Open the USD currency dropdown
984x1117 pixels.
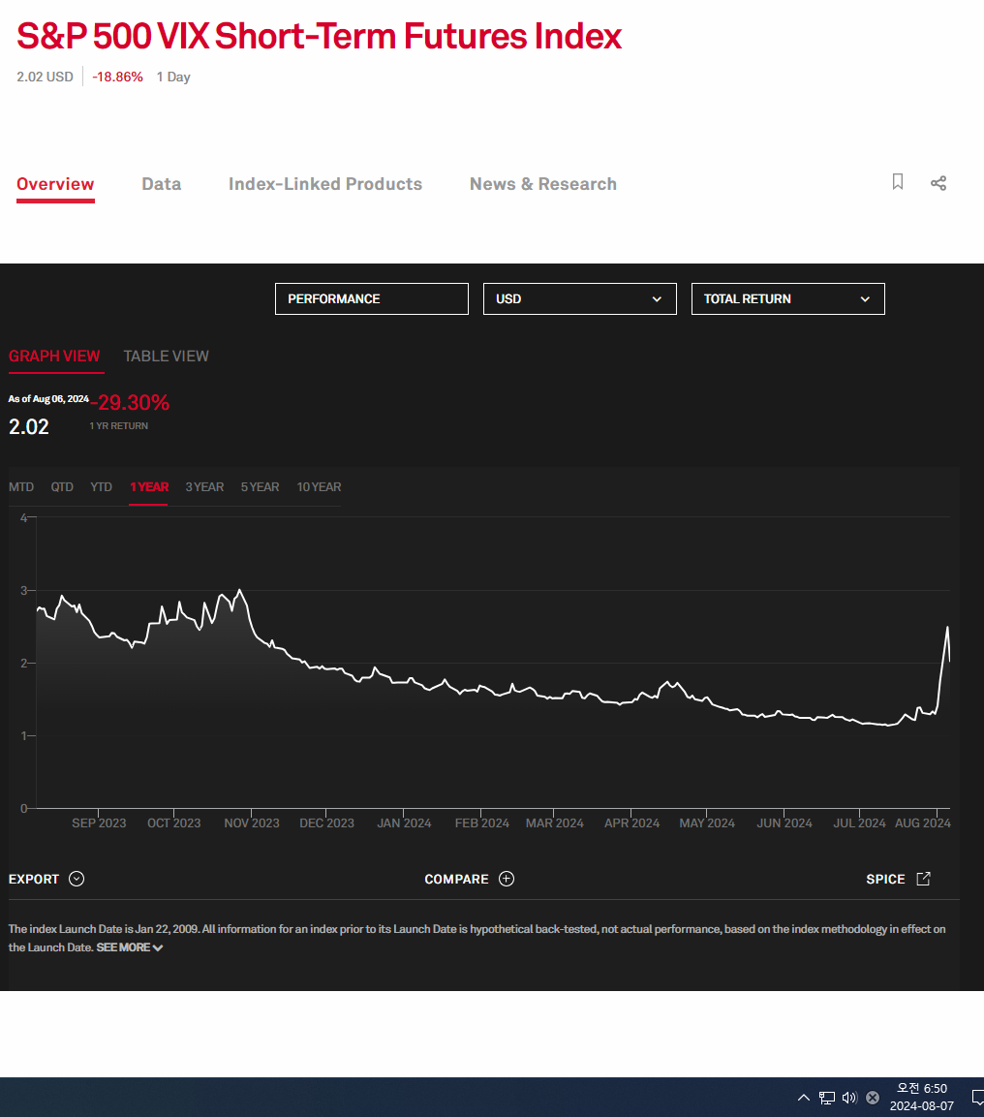coord(579,298)
